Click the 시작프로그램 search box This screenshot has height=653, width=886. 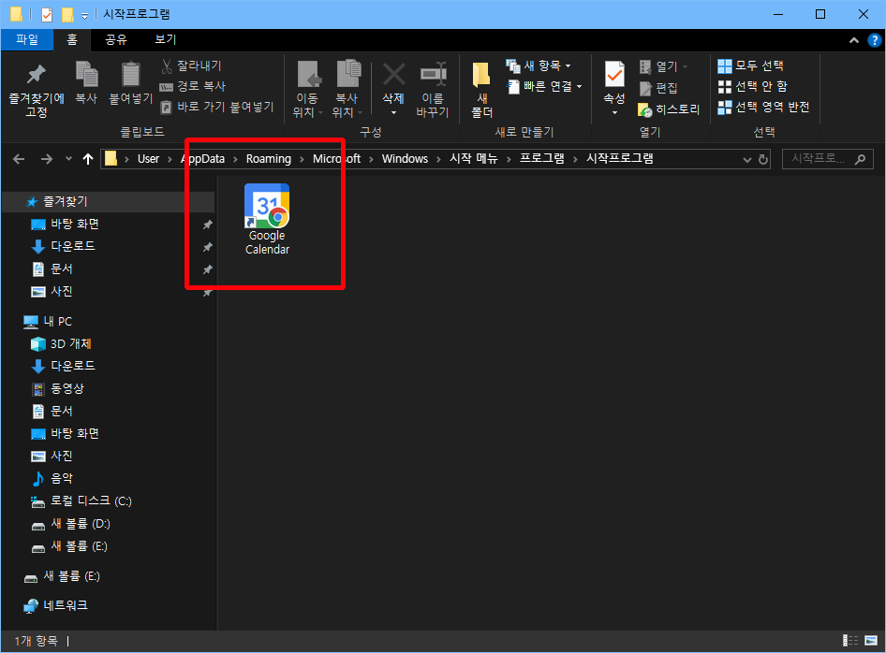click(x=828, y=159)
